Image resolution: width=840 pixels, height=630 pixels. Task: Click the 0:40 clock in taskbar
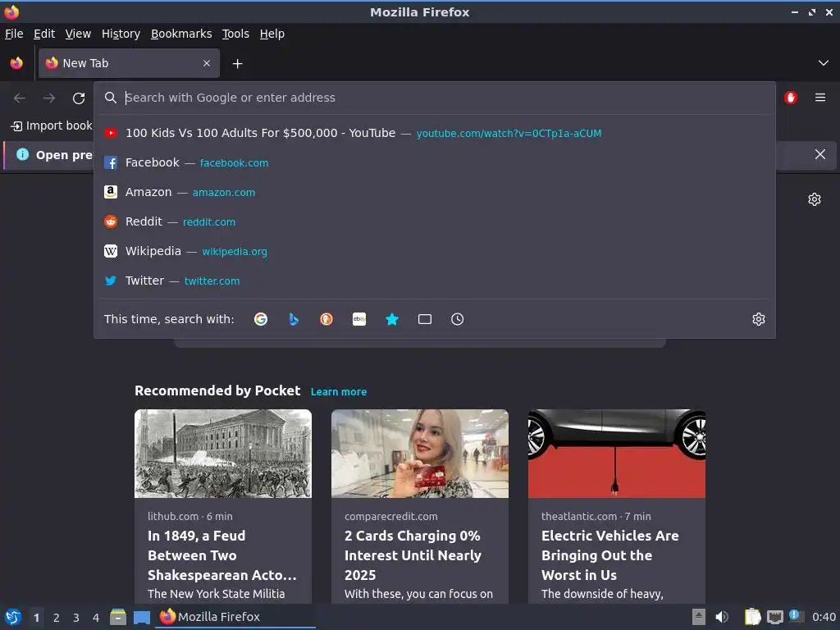coord(824,617)
